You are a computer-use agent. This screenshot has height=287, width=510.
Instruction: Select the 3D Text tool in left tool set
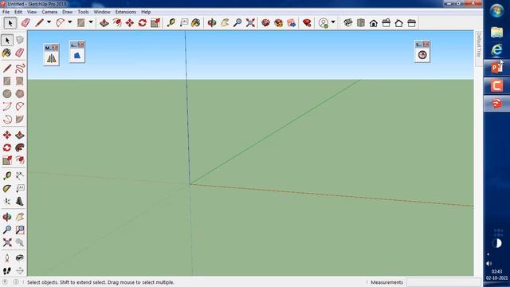[19, 202]
